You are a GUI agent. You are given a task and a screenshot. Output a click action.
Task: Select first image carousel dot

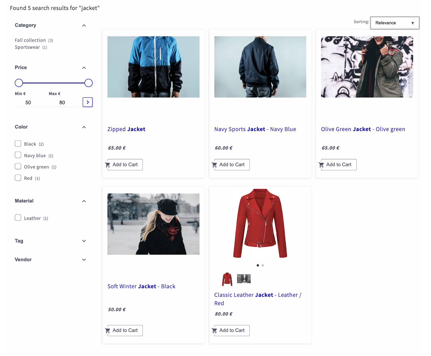[x=258, y=265]
